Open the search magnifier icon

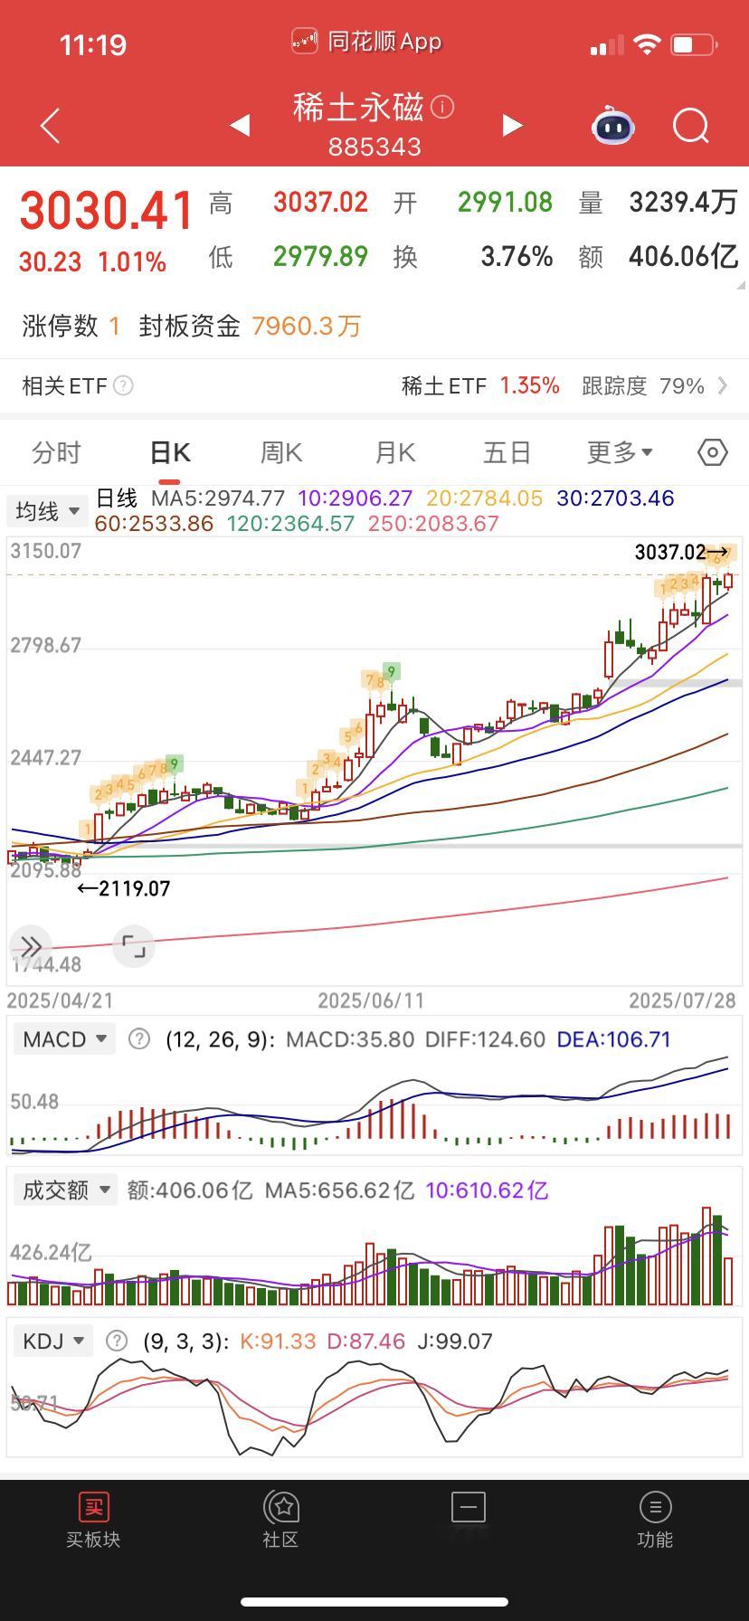pyautogui.click(x=691, y=126)
